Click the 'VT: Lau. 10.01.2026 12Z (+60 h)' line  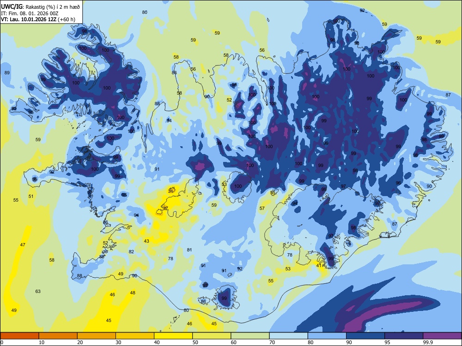38,20
